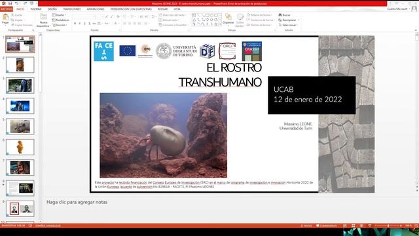
Task: Activate Copiar formato format painter
Action: click(22, 25)
